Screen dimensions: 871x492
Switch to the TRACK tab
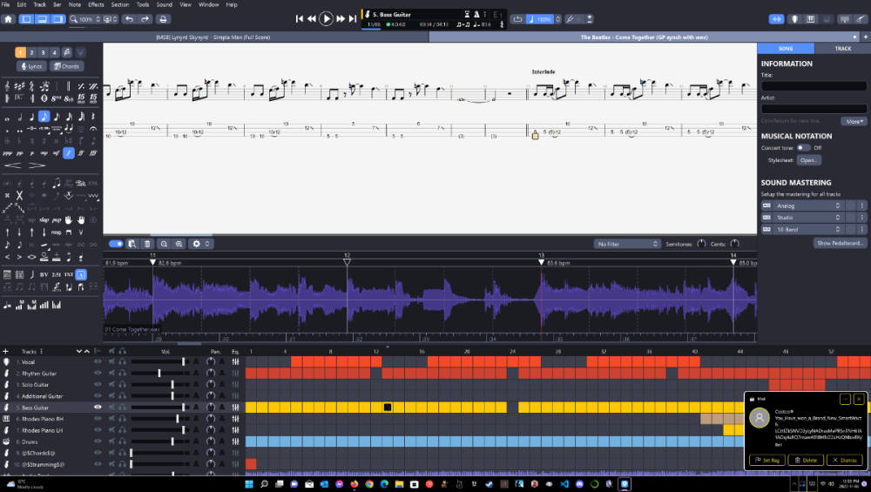842,49
